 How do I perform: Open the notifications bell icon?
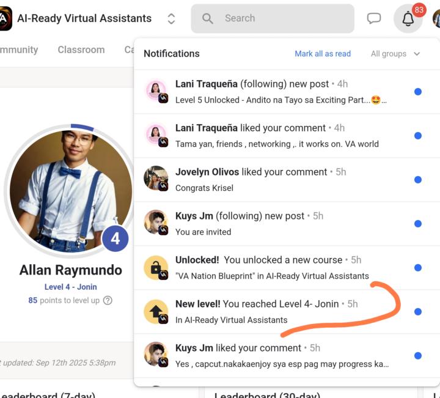pos(408,19)
